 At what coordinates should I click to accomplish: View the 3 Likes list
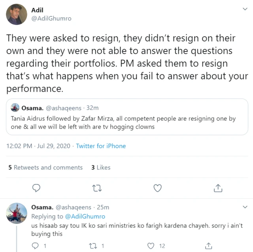[x=101, y=167]
